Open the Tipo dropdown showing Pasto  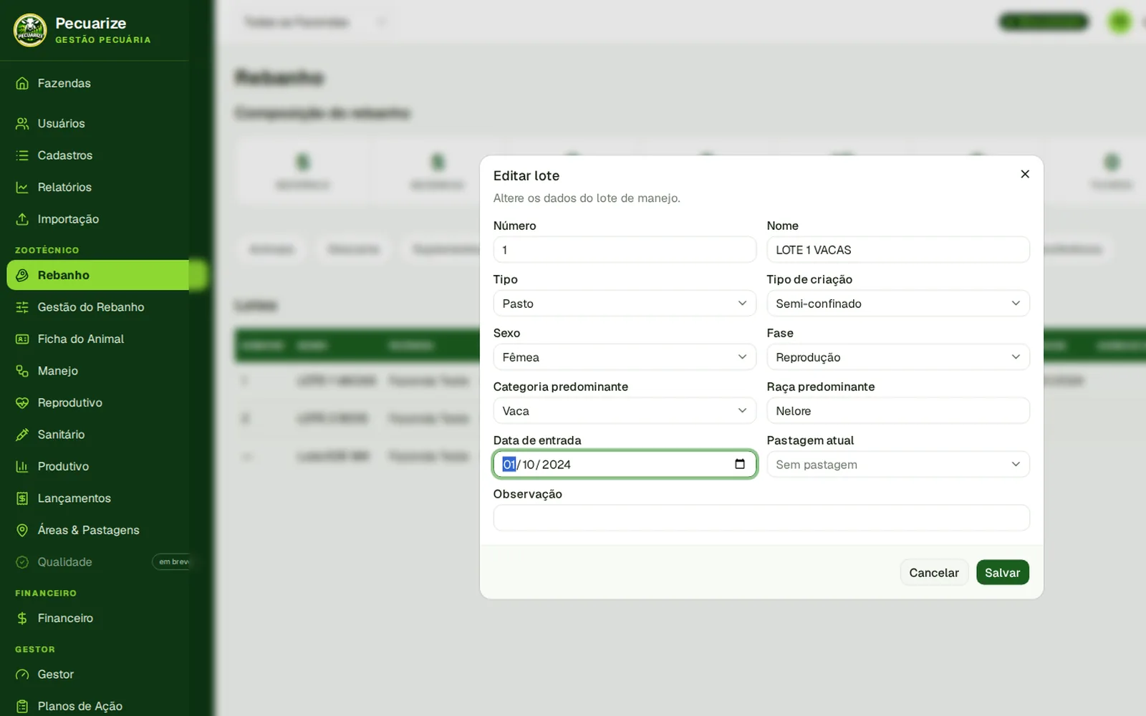click(625, 304)
